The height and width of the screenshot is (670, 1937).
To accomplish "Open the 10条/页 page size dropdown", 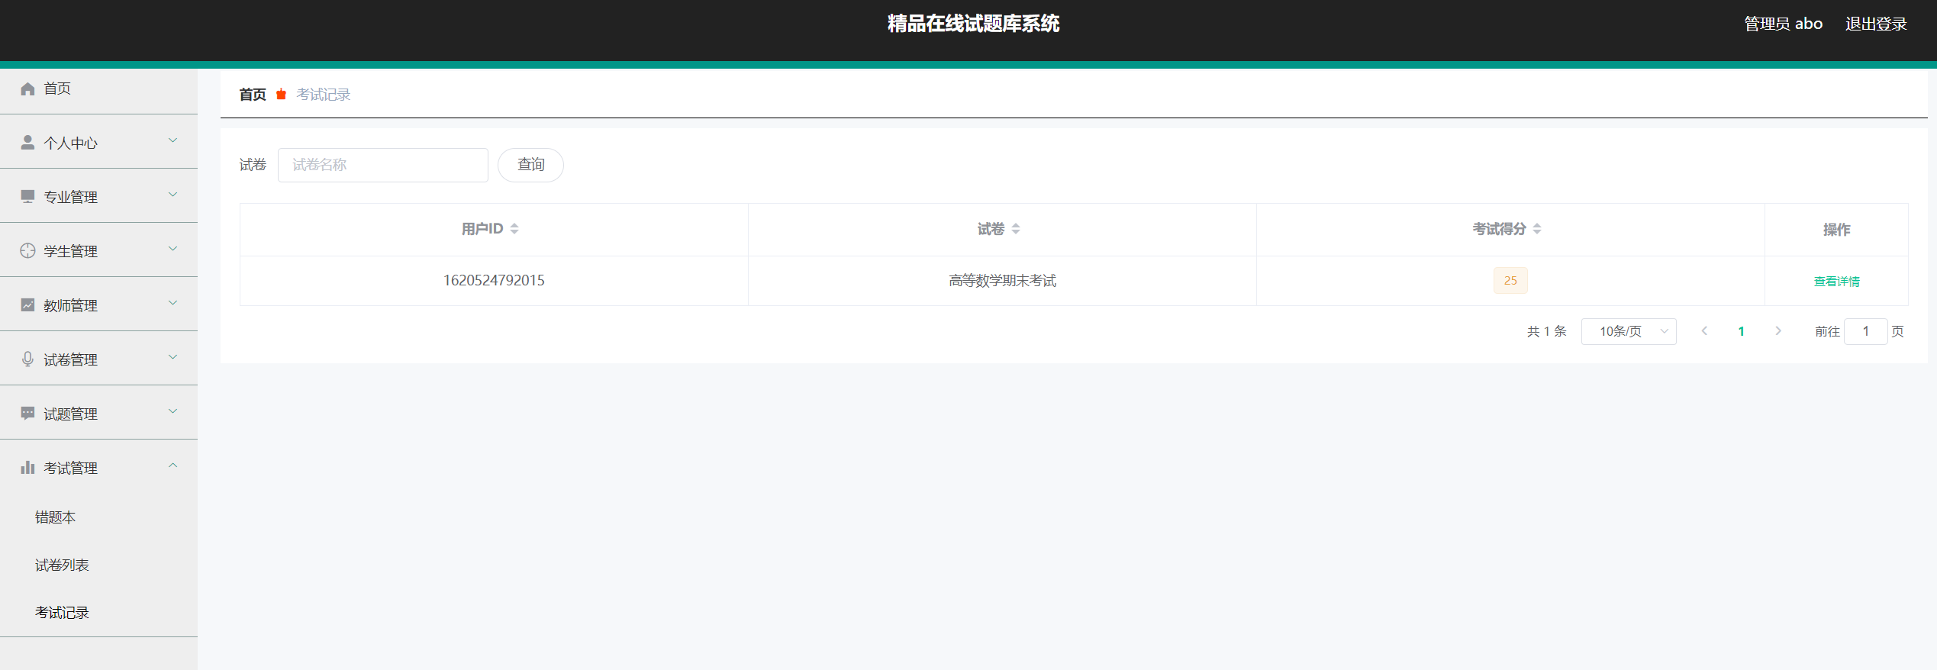I will point(1629,331).
